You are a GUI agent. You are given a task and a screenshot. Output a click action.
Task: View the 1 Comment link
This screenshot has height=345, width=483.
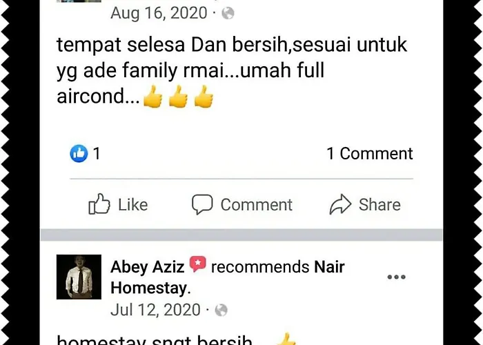point(370,153)
